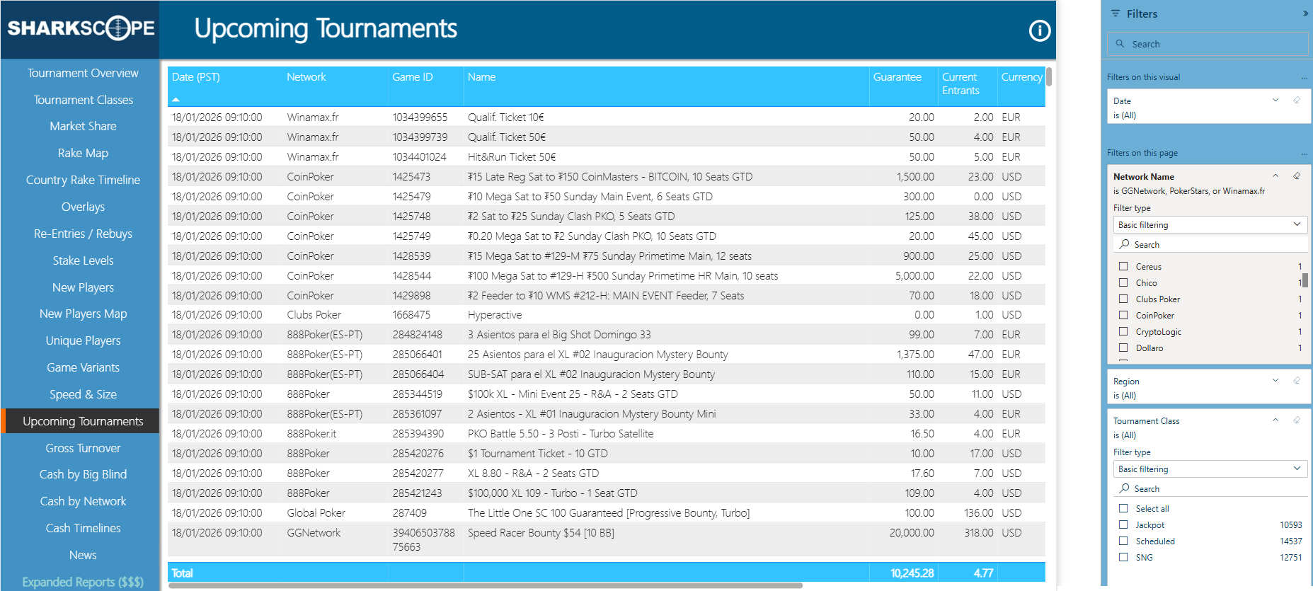Viewport: 1313px width, 591px height.
Task: Expand the Region filter card
Action: click(x=1275, y=381)
